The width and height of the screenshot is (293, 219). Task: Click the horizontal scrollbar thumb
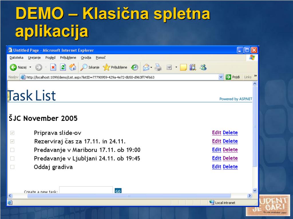pos(129,196)
